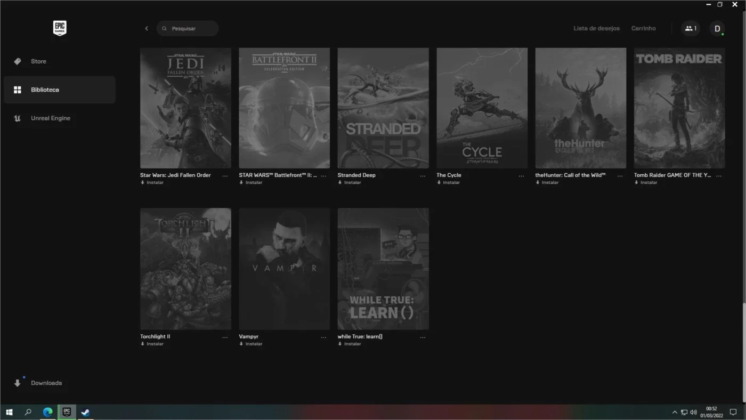Open the D profile avatar menu
746x420 pixels.
[717, 28]
